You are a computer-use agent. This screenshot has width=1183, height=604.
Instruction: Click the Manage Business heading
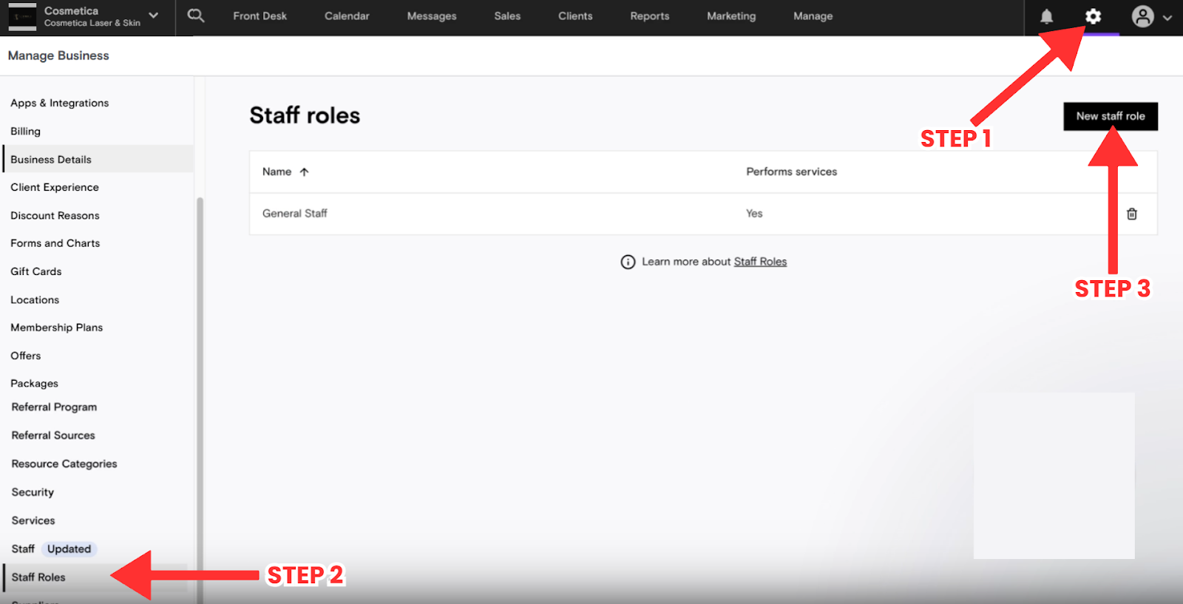pyautogui.click(x=58, y=55)
